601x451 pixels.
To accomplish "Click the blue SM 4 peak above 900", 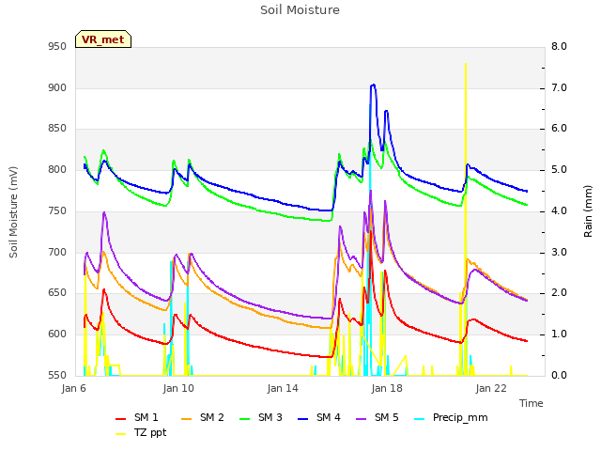I will (x=373, y=86).
